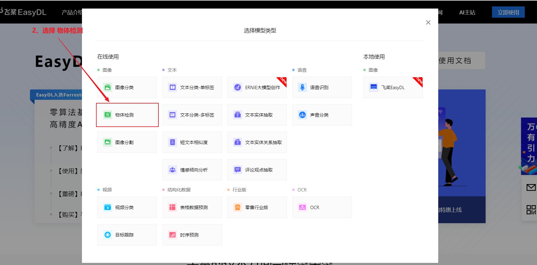Select 文本实体抽取 label text

click(259, 115)
